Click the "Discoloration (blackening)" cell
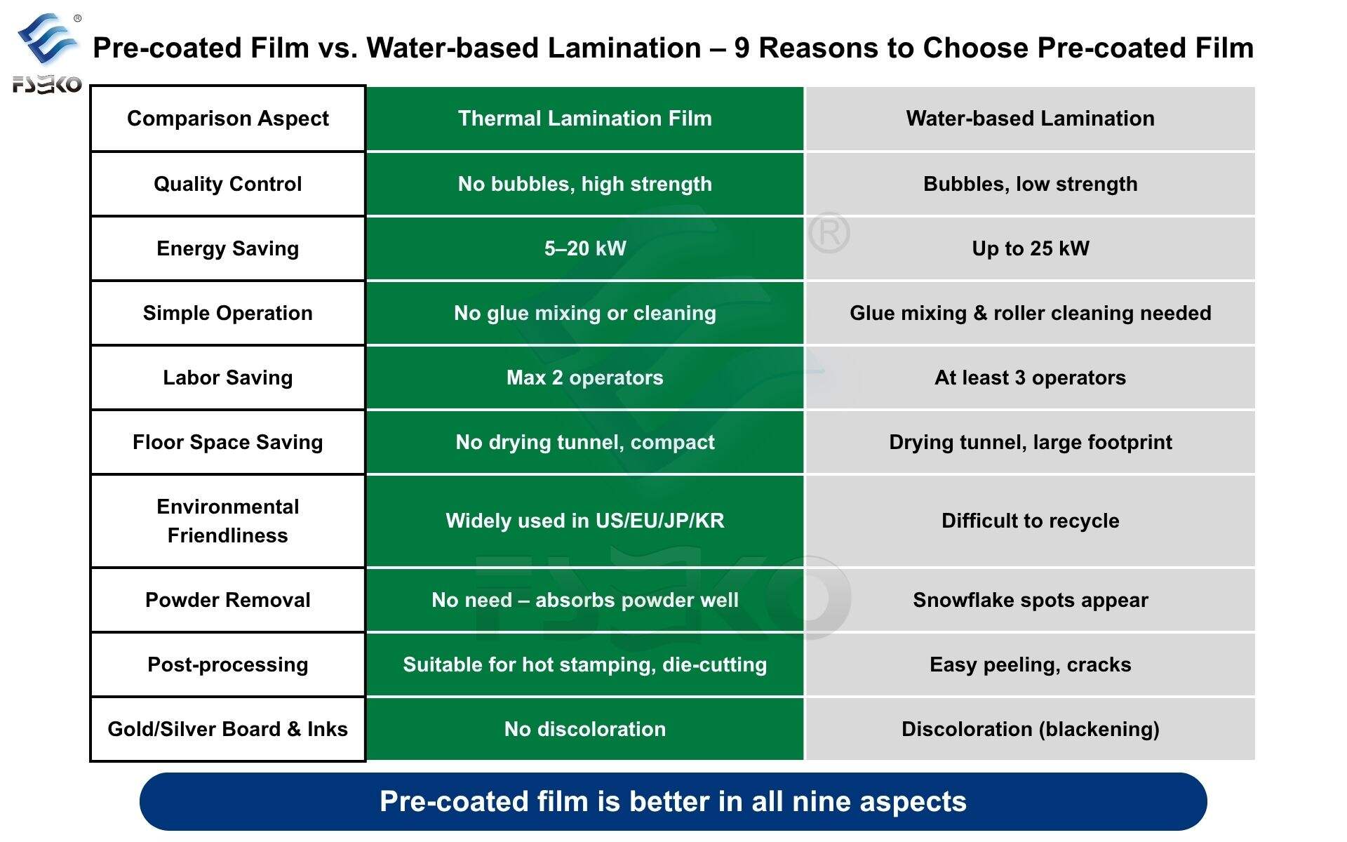The image size is (1347, 842). [1030, 729]
